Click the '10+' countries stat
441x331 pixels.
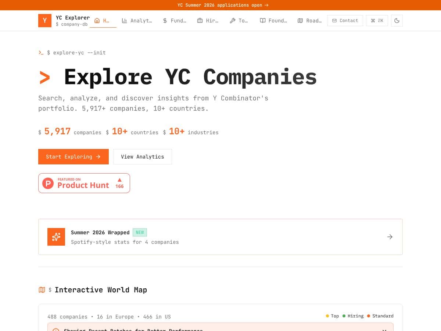pyautogui.click(x=120, y=131)
